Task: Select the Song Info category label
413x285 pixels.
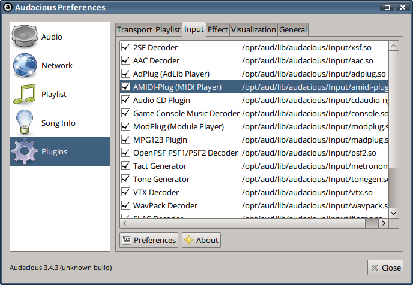Action: point(58,123)
